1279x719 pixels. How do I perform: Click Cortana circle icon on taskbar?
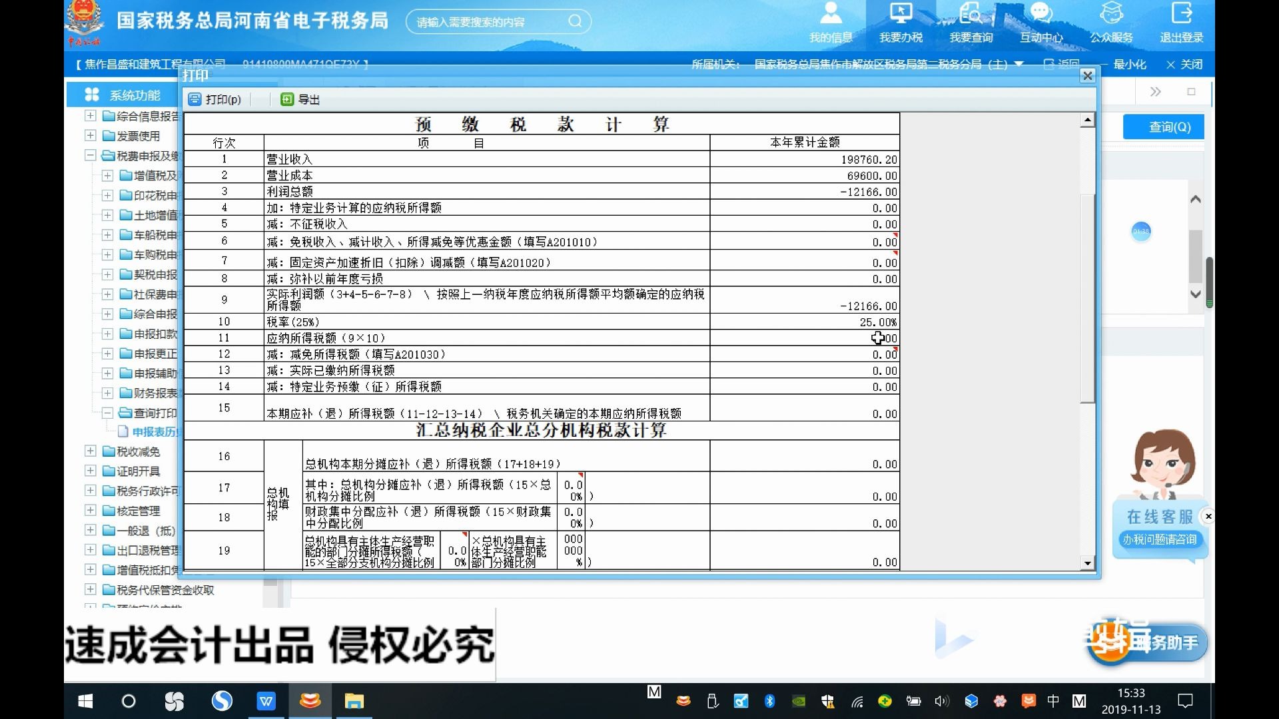tap(129, 701)
